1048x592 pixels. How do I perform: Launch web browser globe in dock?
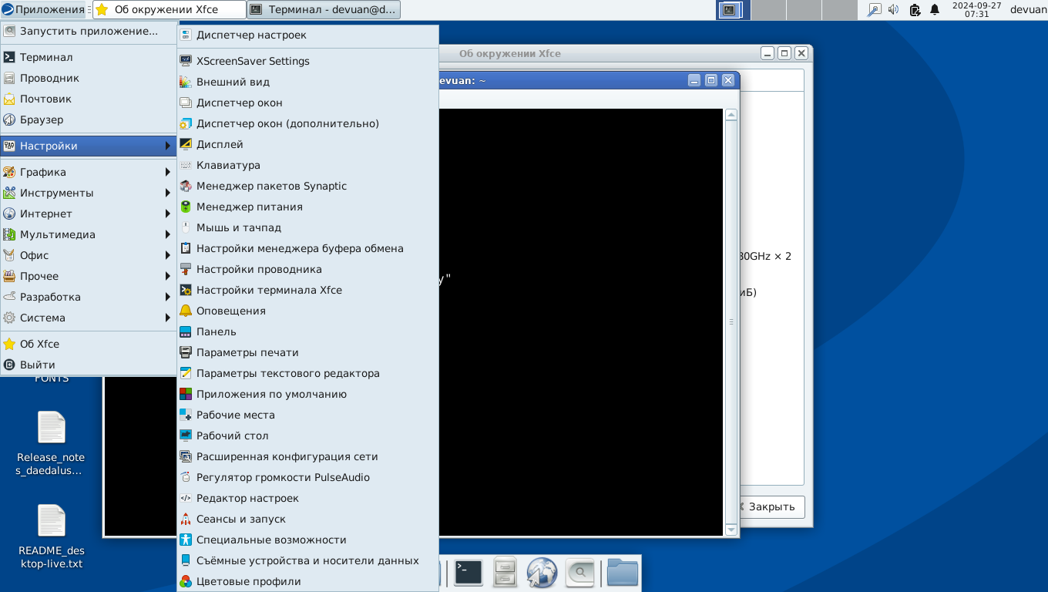(542, 573)
